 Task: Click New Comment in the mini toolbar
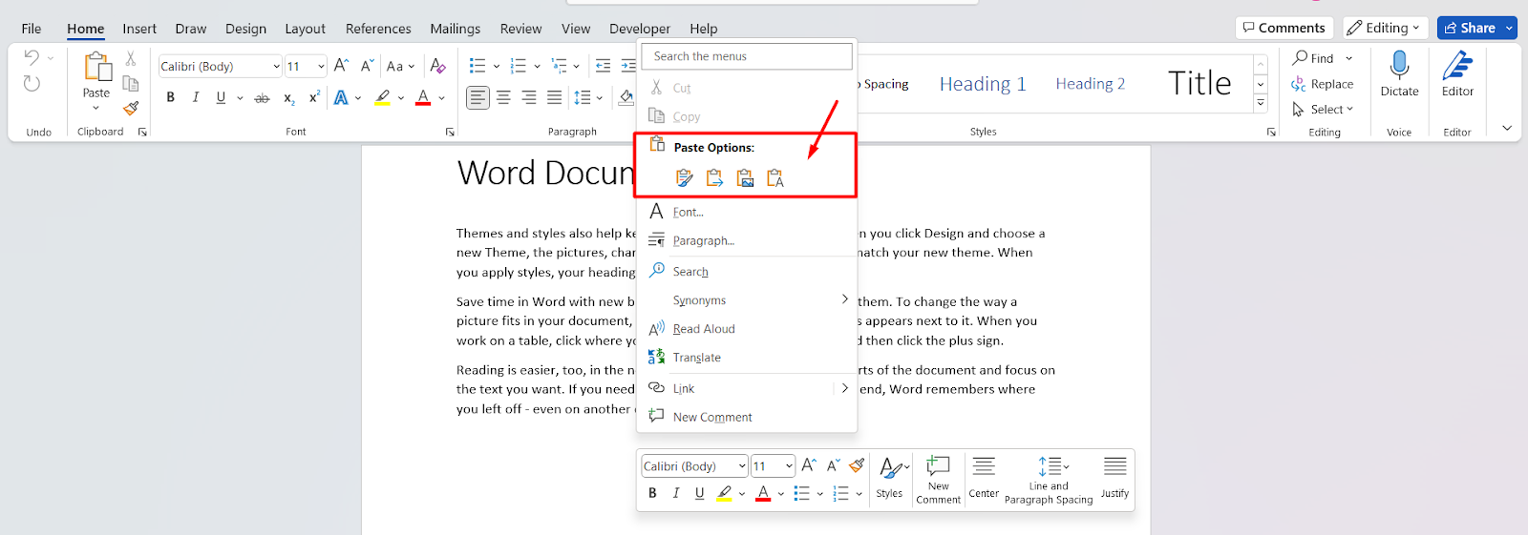coord(938,479)
